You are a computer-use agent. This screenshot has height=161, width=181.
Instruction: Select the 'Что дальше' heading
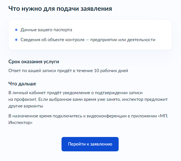point(22,84)
